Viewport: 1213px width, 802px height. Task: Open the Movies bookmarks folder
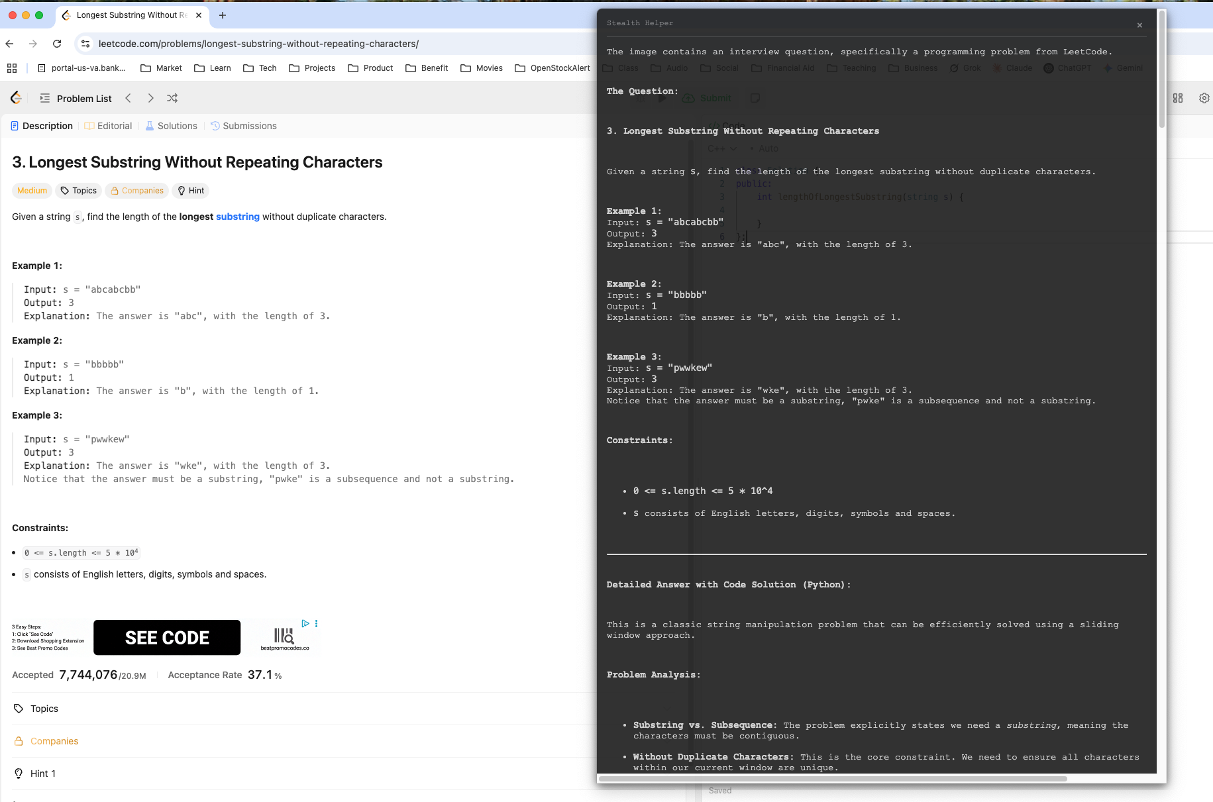coord(482,68)
